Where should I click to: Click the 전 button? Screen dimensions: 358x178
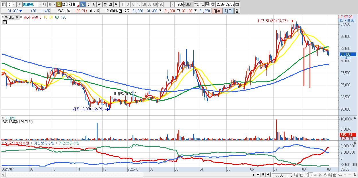coord(19,4)
